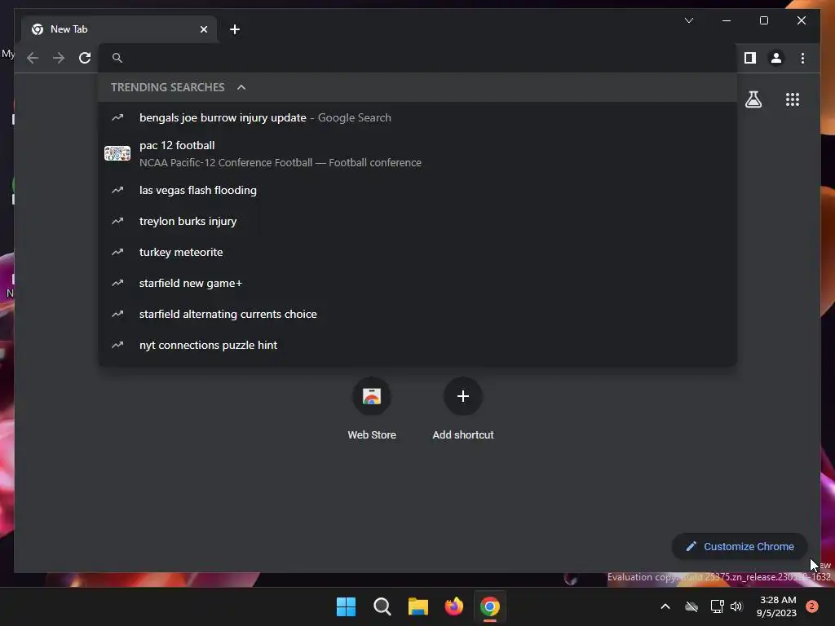The image size is (835, 626).
Task: Click trending arrow icon beside las vegas flash flooding
Action: click(x=117, y=190)
